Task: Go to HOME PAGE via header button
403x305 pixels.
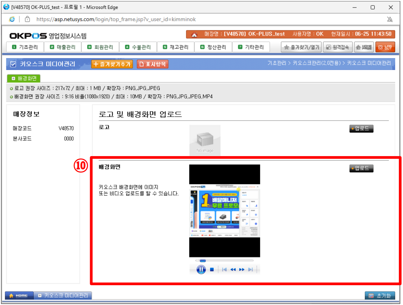Action: (364, 47)
